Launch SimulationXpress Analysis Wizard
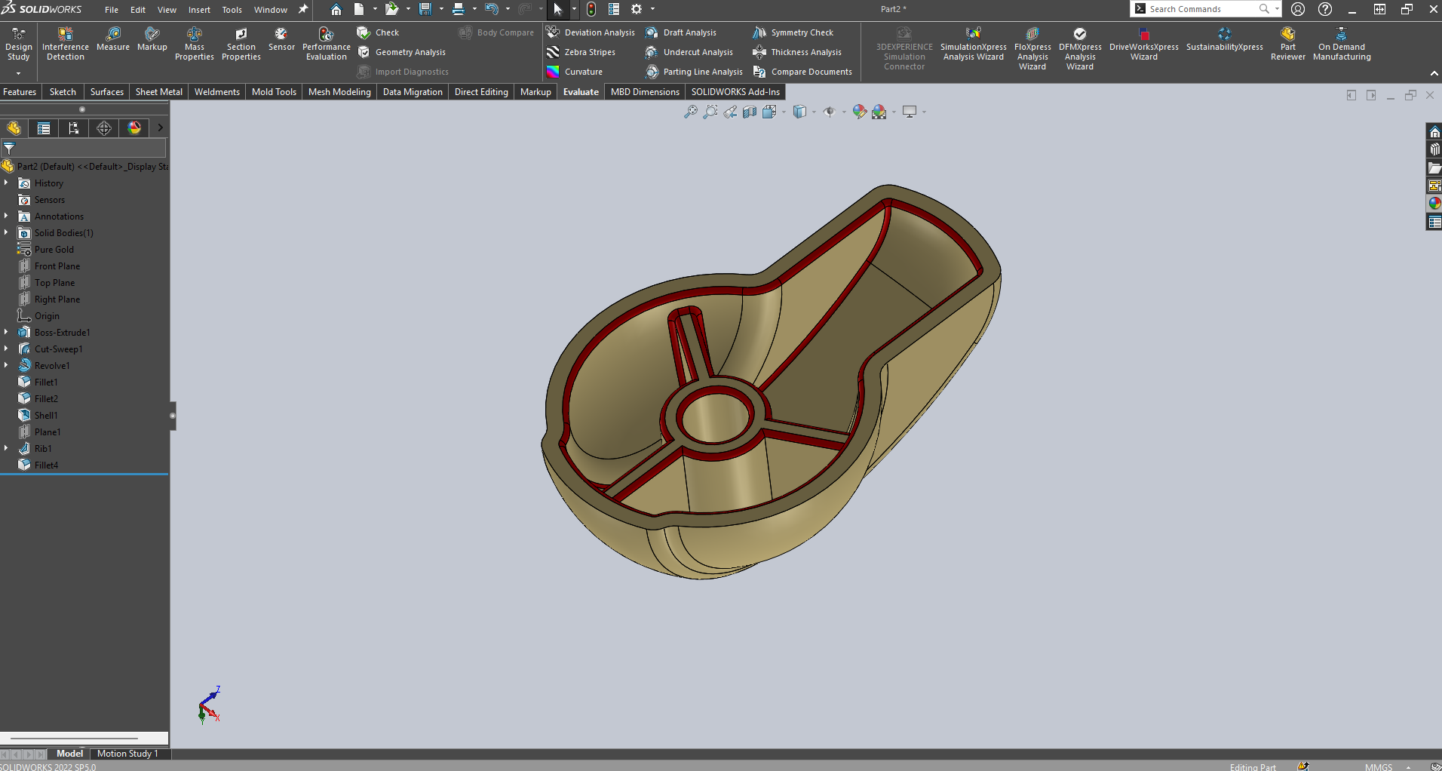The image size is (1442, 771). [974, 44]
